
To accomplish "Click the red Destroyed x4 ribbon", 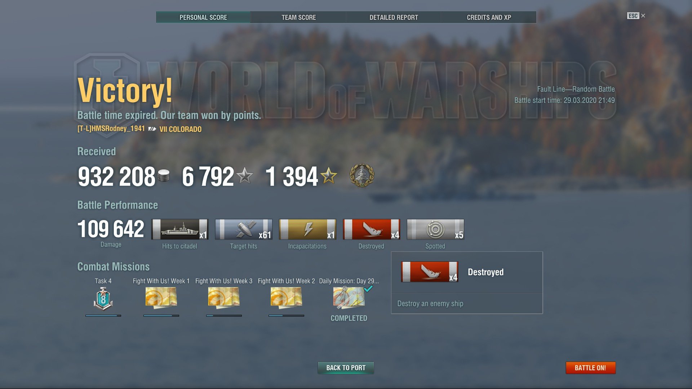I will [x=371, y=229].
